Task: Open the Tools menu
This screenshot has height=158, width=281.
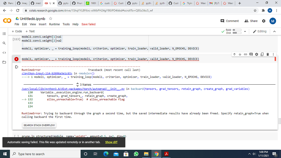Action: (x=66, y=24)
